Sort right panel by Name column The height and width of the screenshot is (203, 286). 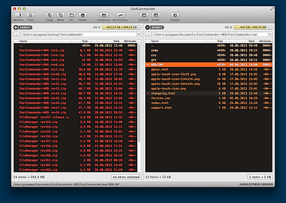click(178, 41)
